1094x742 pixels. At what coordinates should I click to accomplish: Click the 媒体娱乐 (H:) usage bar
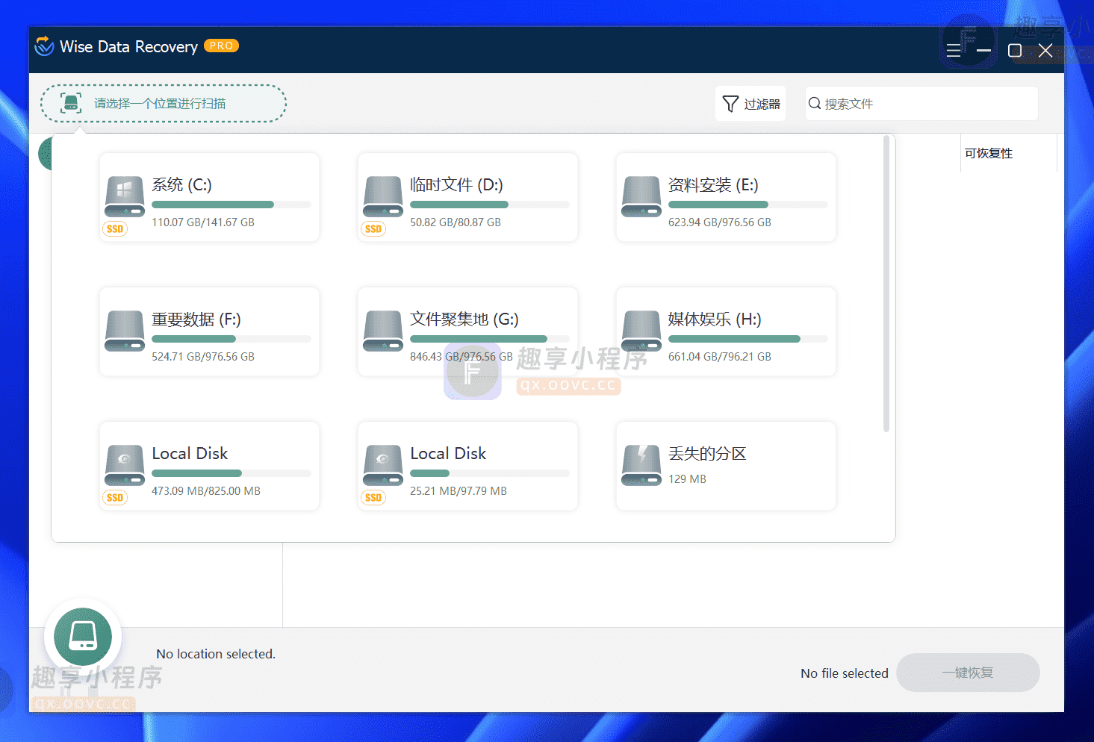point(748,339)
